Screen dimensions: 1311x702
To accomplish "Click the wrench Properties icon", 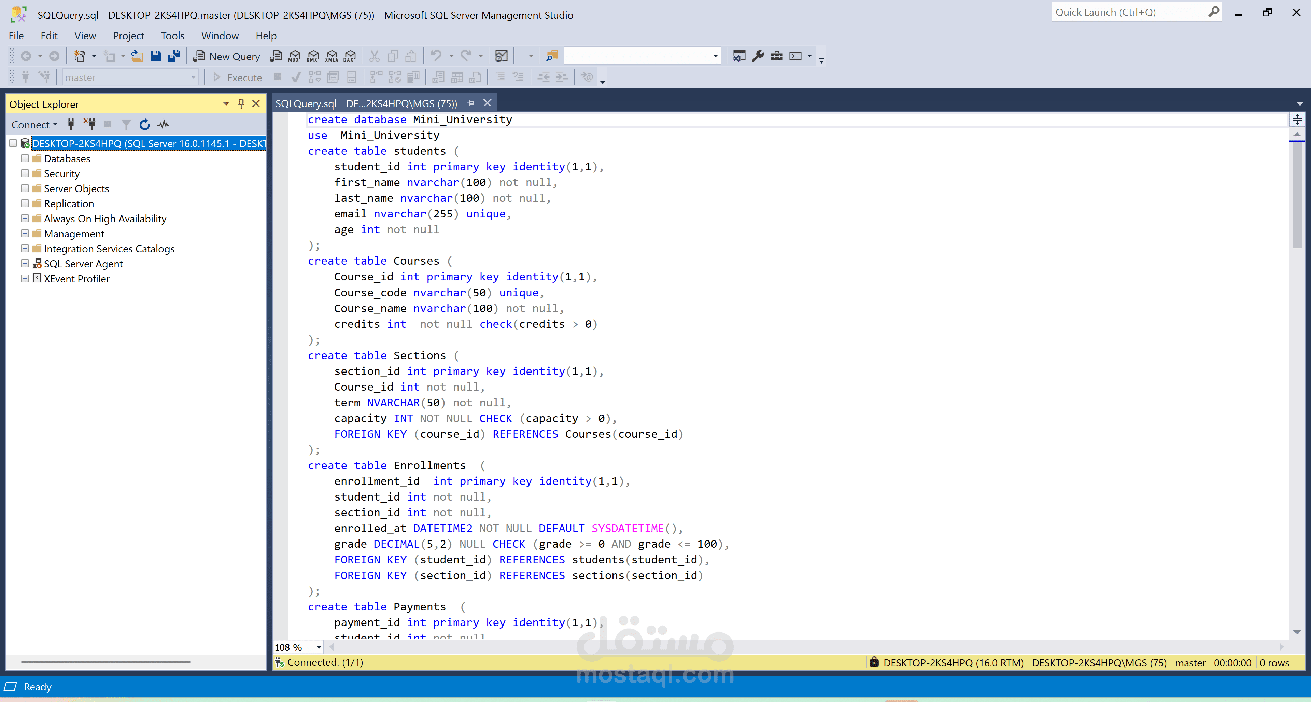I will [x=758, y=56].
